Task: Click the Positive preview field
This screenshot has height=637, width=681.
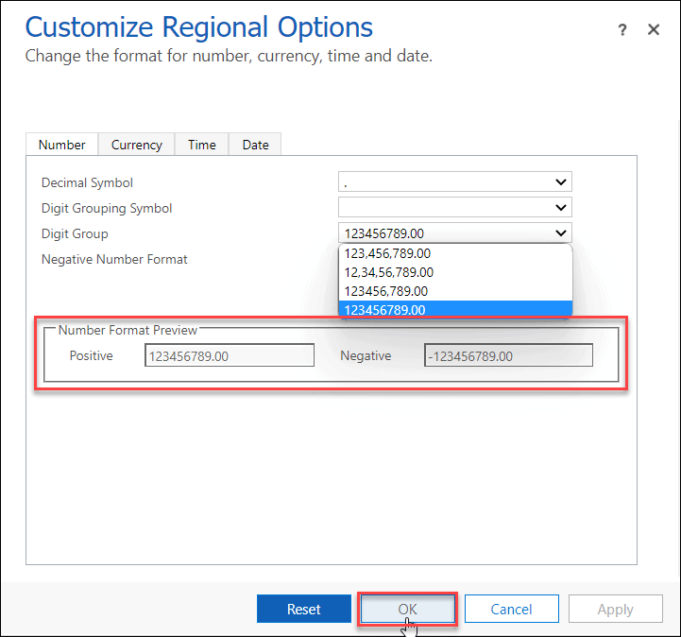Action: tap(230, 355)
